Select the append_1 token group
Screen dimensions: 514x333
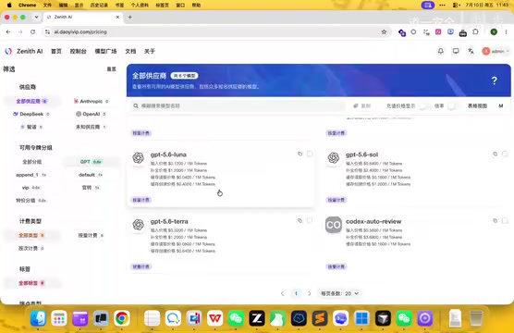(31, 175)
